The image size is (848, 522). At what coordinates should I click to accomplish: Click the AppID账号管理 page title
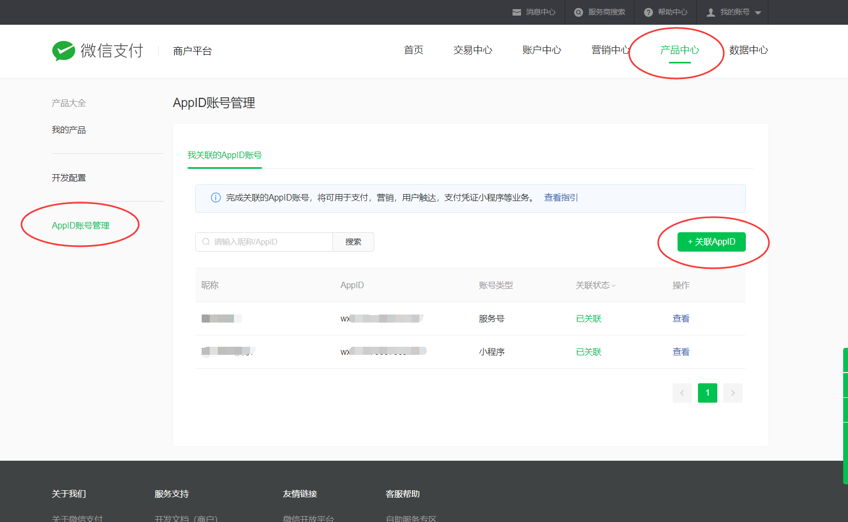[x=214, y=103]
